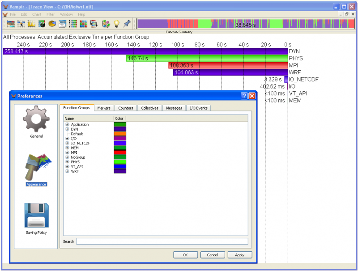The width and height of the screenshot is (358, 271).
Task: Click the MEM label in the chart
Action: click(295, 100)
